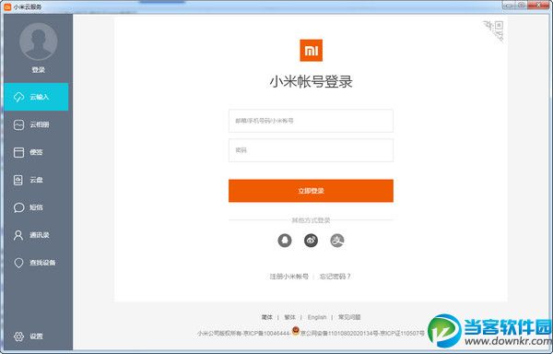Click the orange 立即登录 button
This screenshot has height=354, width=553.
point(311,191)
